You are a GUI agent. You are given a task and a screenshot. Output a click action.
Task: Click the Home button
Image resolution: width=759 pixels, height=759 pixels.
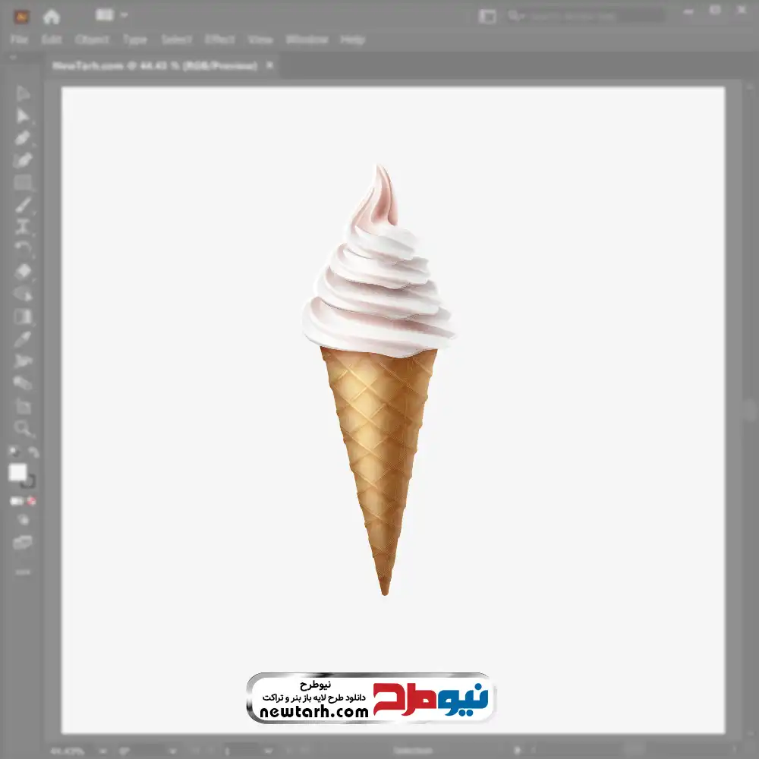point(52,16)
